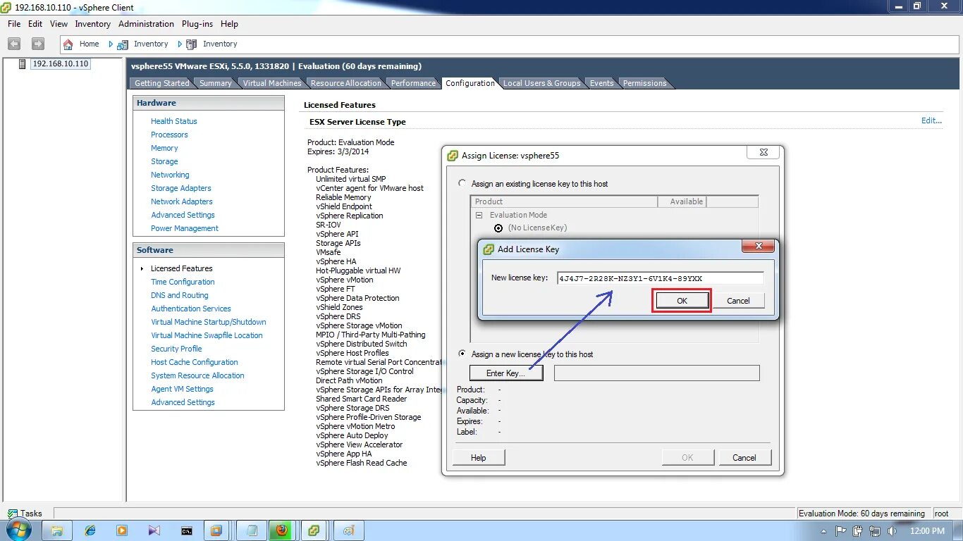Click the Tasks icon in status bar
963x541 pixels.
pos(12,514)
